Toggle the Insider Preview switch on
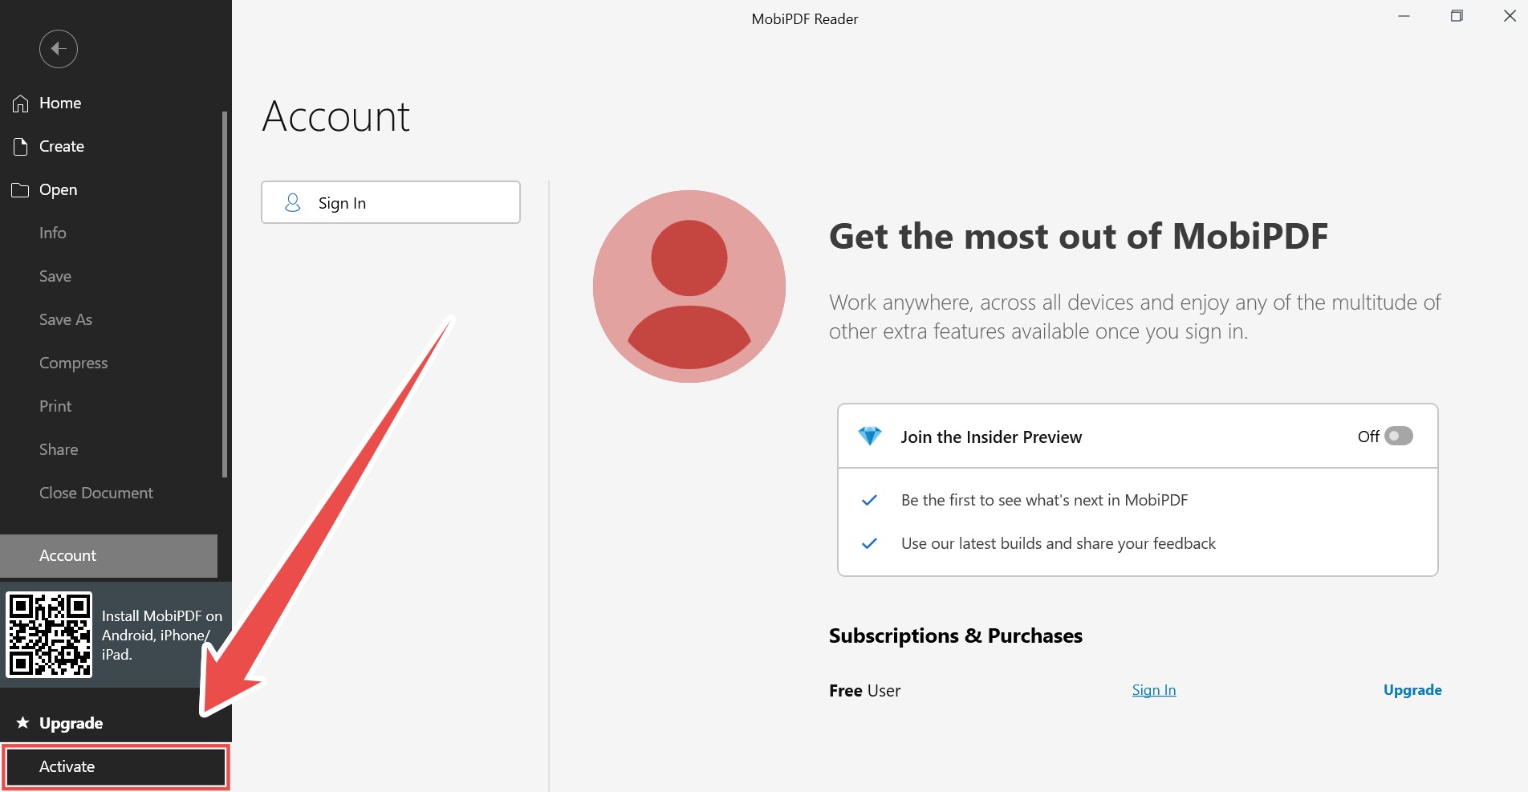 coord(1399,436)
